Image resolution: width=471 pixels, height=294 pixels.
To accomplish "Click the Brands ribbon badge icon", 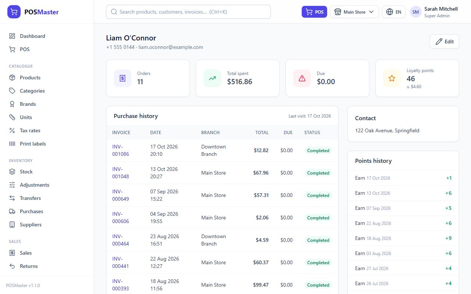I will [12, 104].
